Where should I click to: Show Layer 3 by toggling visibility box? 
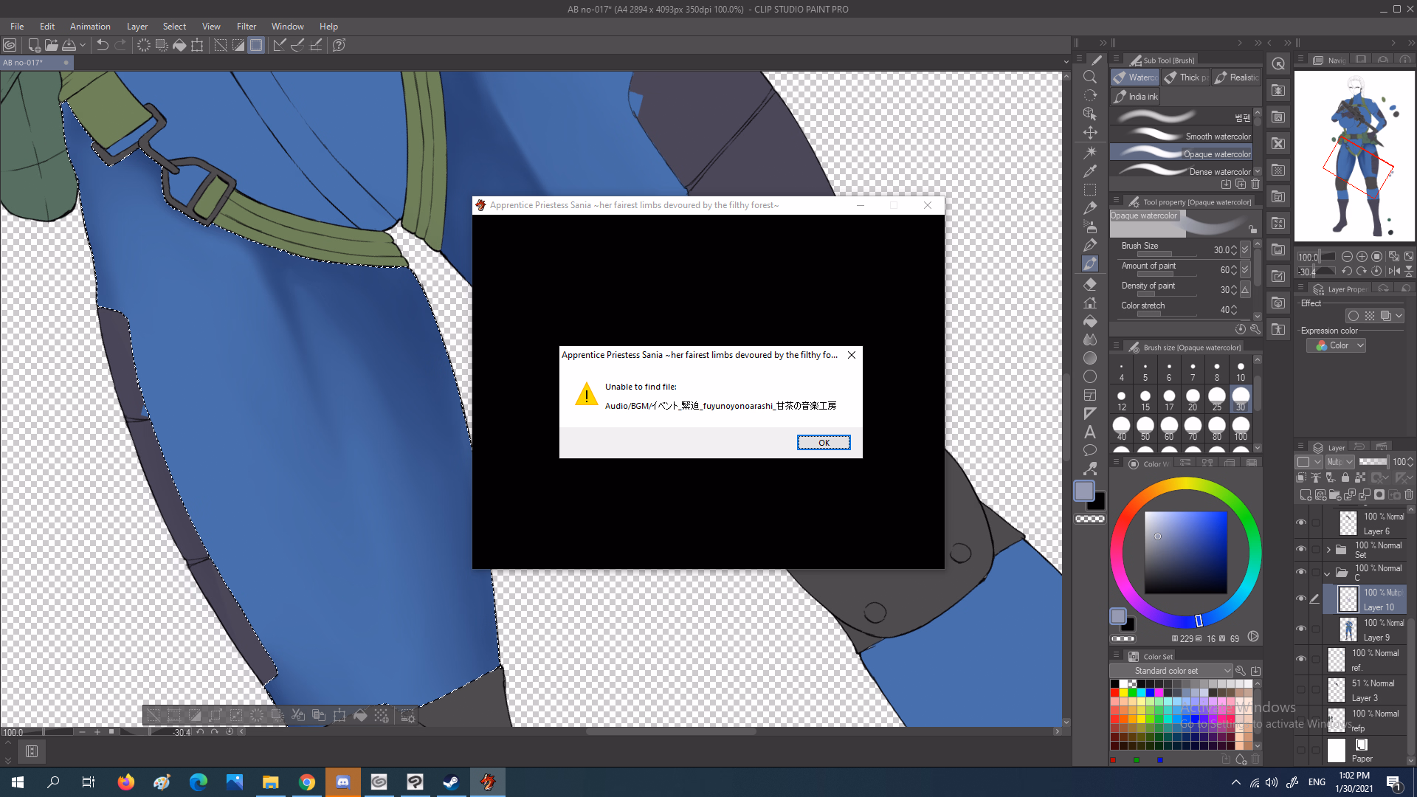click(x=1301, y=690)
